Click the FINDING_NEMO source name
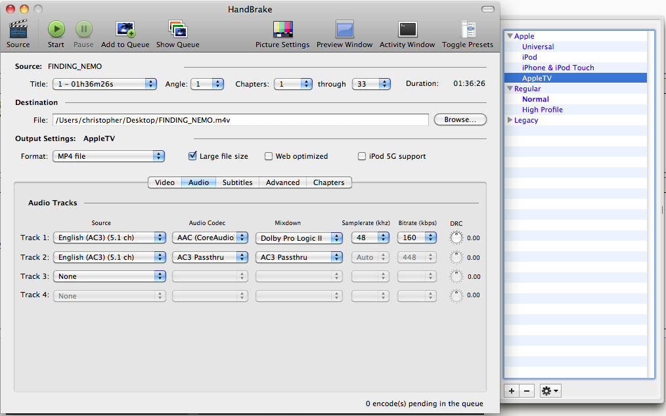This screenshot has height=416, width=666. click(x=75, y=66)
